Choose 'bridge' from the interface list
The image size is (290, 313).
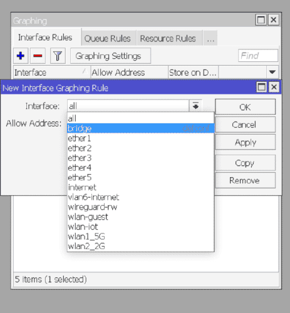[140, 128]
